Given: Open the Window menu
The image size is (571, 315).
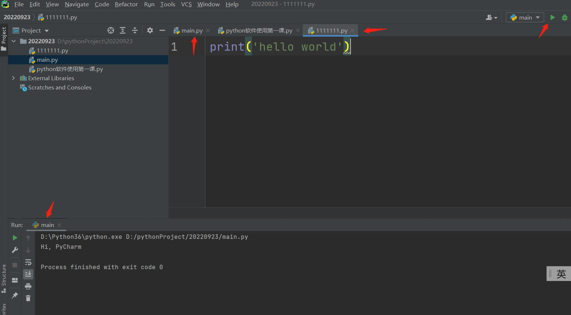Looking at the screenshot, I should [208, 4].
